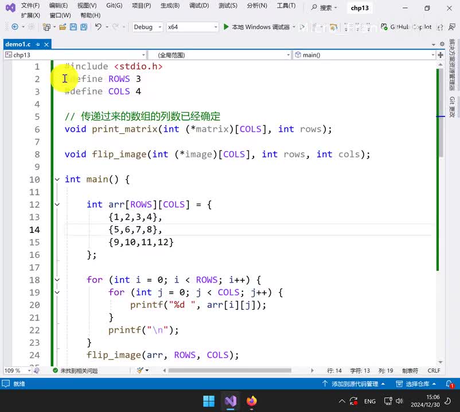Click the green no-issues checkmark icon
The height and width of the screenshot is (412, 460).
coord(55,370)
